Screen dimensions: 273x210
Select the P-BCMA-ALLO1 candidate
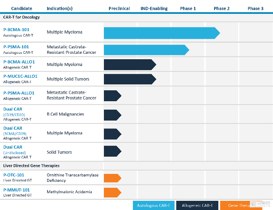pyautogui.click(x=19, y=62)
